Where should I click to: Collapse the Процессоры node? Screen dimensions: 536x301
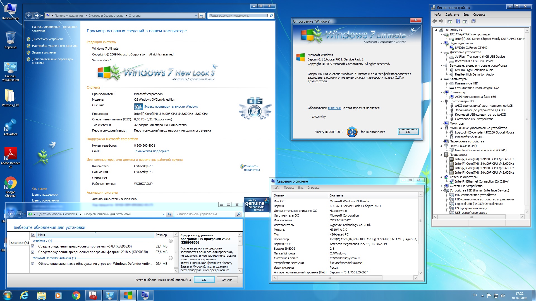pyautogui.click(x=442, y=155)
